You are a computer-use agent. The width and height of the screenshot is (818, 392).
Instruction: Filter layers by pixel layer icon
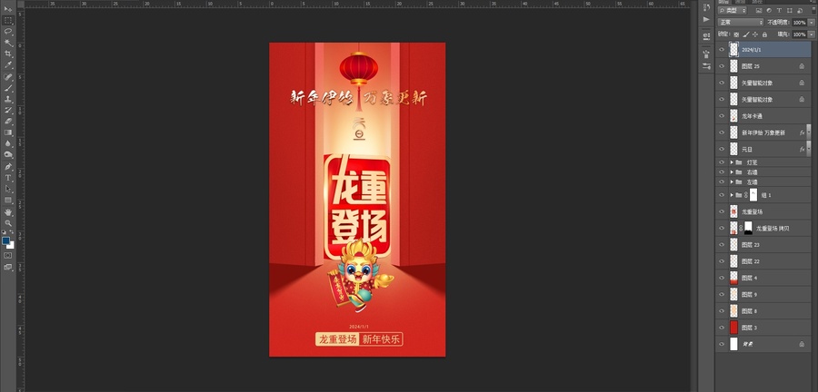(x=759, y=10)
